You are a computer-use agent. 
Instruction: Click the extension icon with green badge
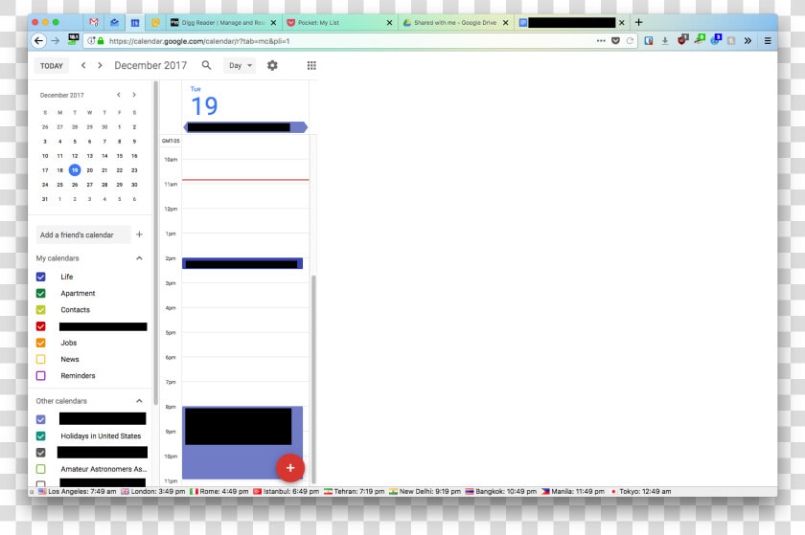pyautogui.click(x=700, y=39)
